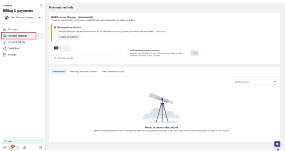Open the purple chat support icon
Image resolution: width=285 pixels, height=151 pixels.
click(x=277, y=144)
